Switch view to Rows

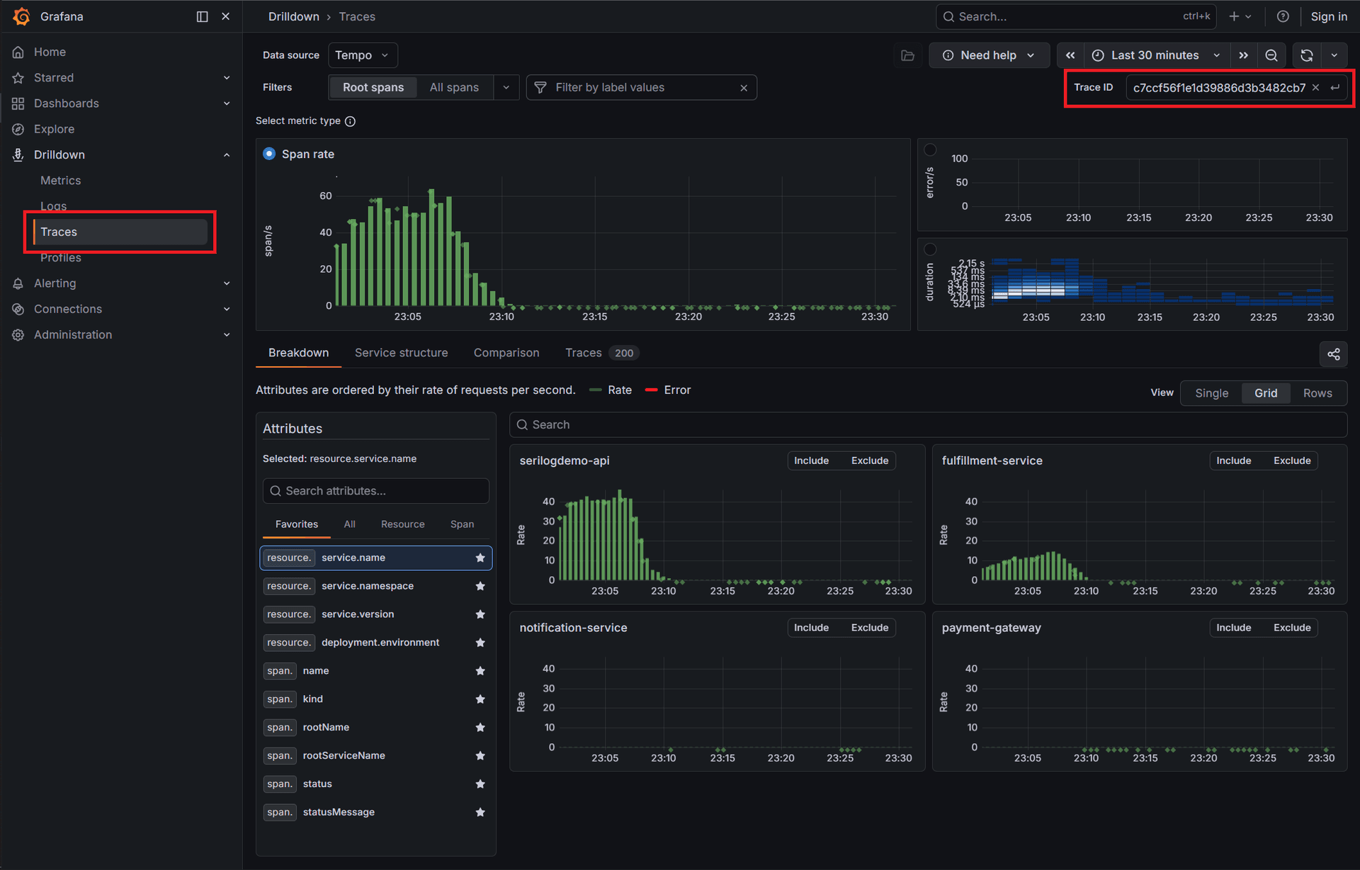click(1317, 392)
